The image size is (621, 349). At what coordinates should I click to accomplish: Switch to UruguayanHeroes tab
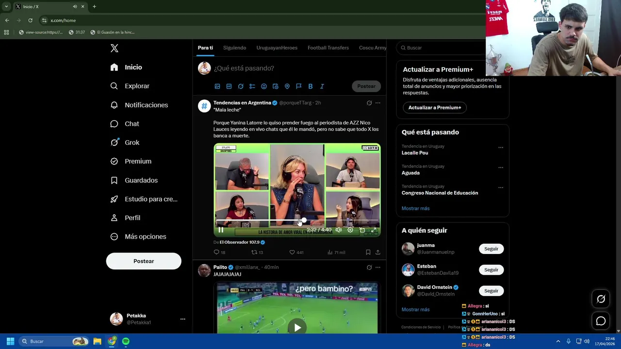point(277,48)
